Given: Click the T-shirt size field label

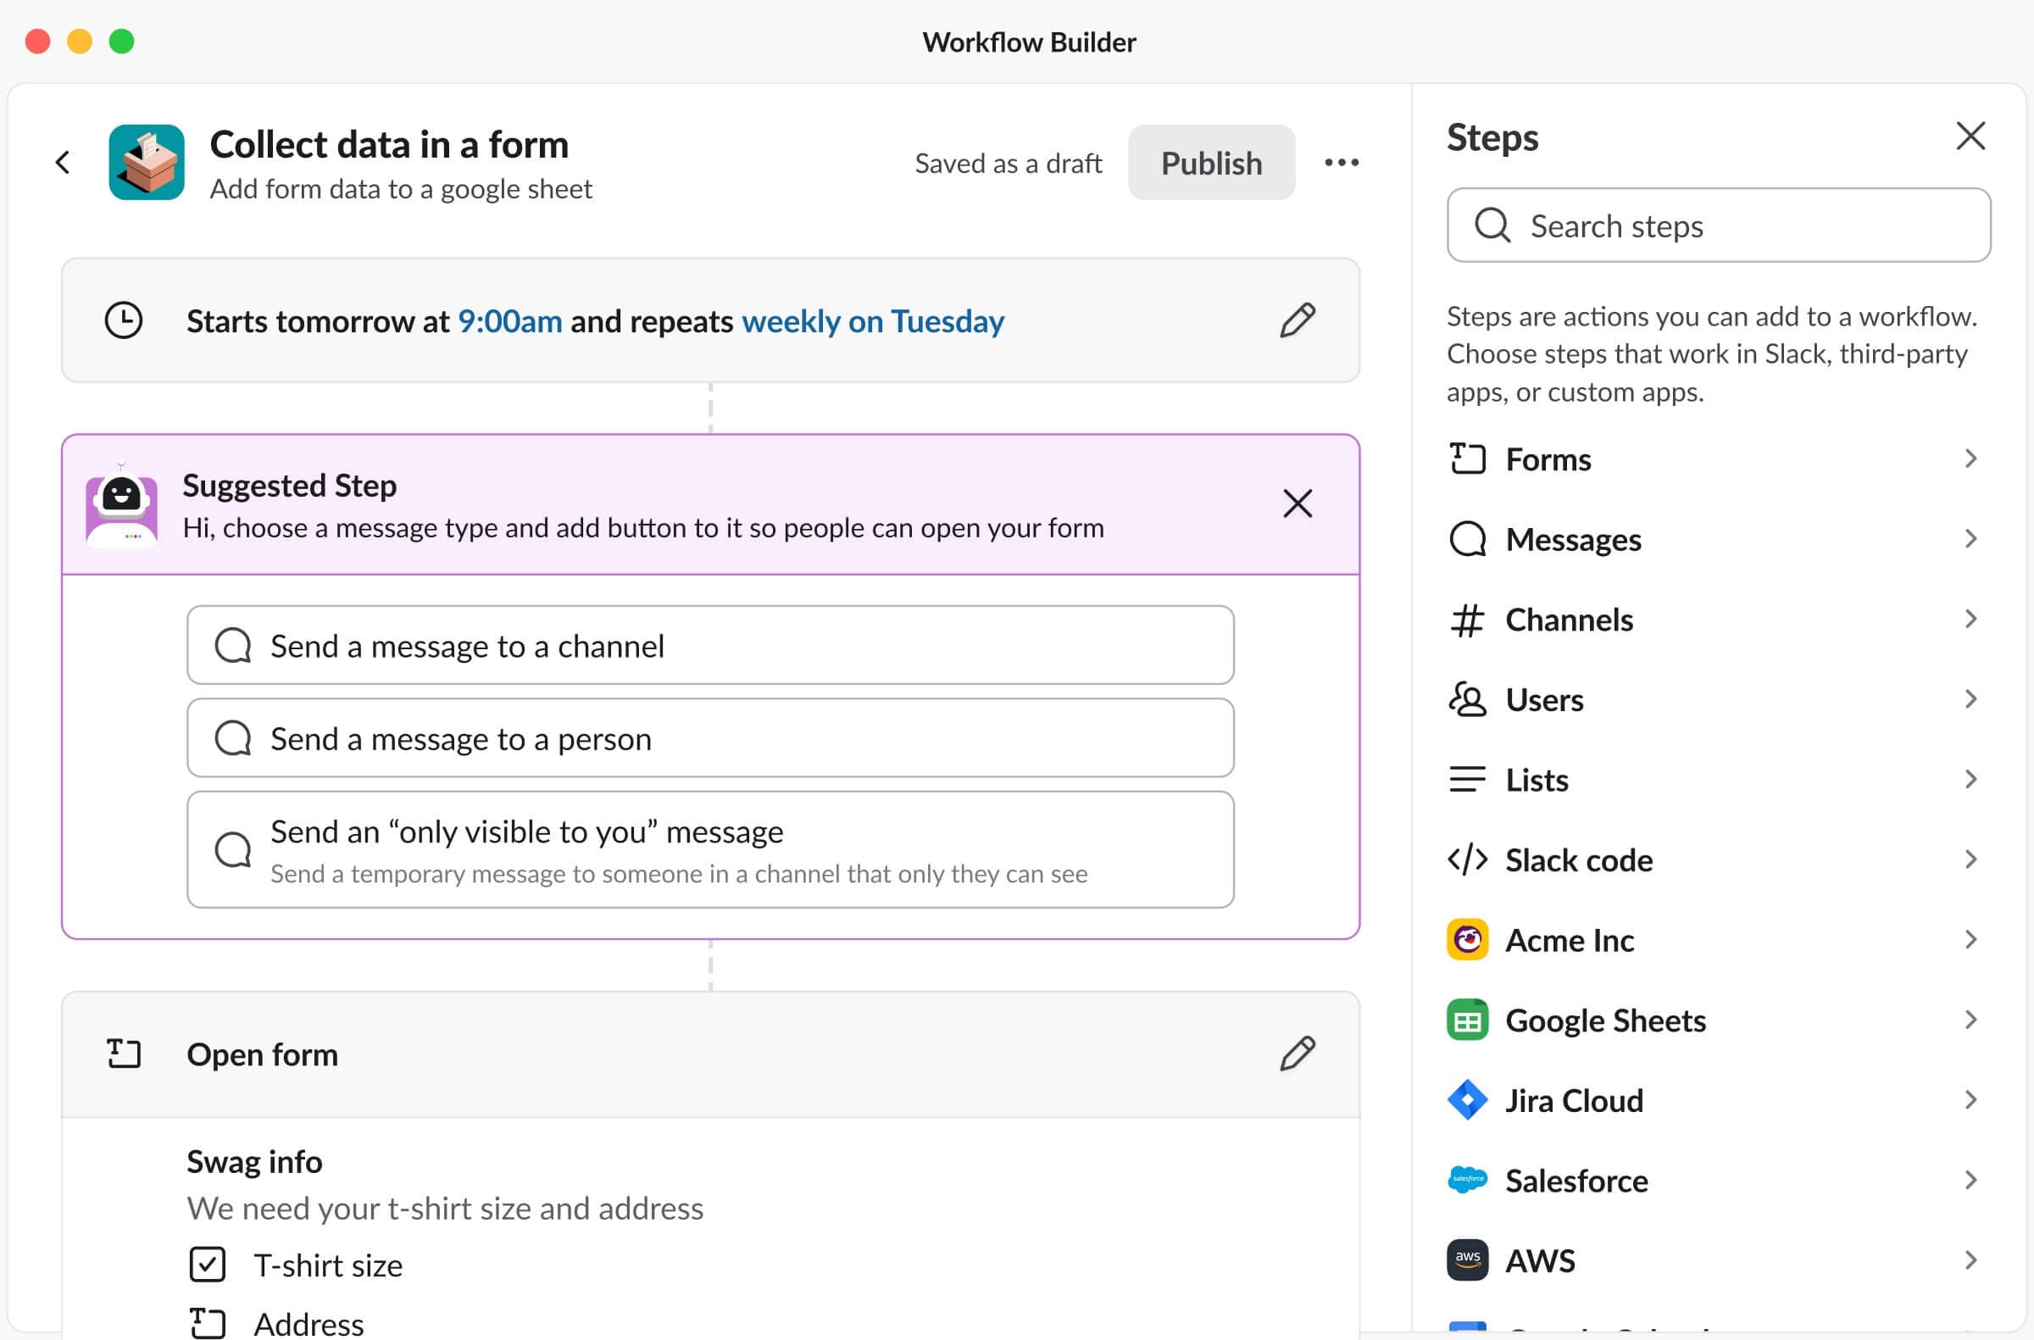Looking at the screenshot, I should [x=328, y=1265].
